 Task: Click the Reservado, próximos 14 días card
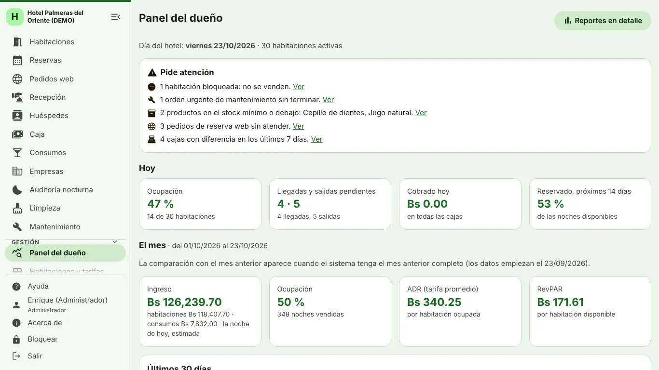coord(590,204)
